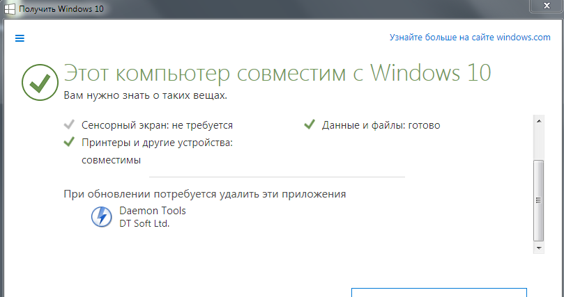Click the button at bottom right
Image resolution: width=564 pixels, height=297 pixels.
click(x=439, y=292)
